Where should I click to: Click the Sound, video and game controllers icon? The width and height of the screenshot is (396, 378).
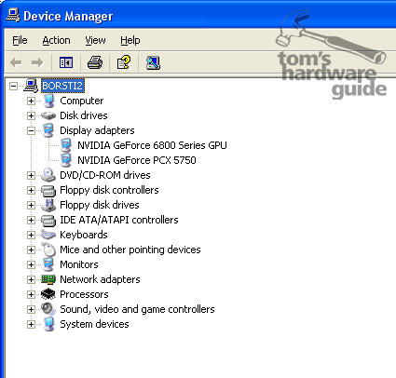[48, 309]
